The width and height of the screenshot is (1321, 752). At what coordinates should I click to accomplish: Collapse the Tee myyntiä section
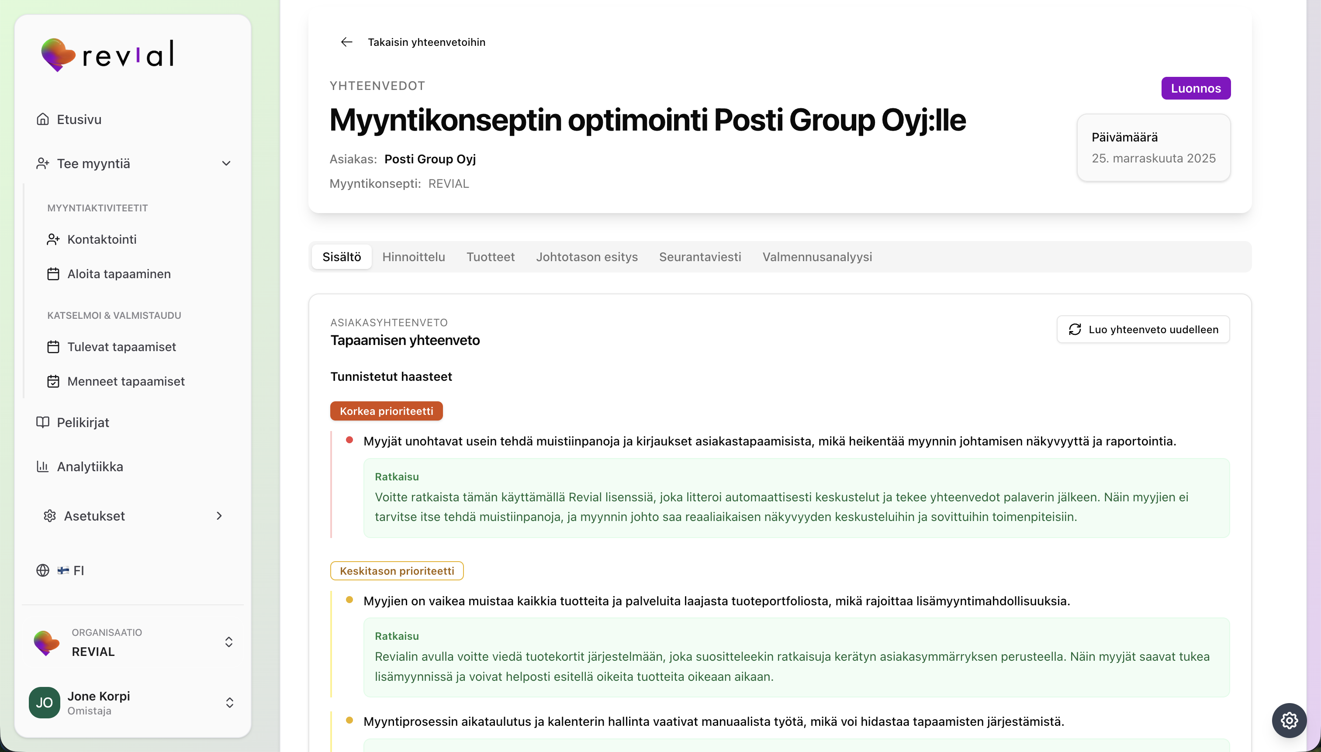(x=226, y=163)
